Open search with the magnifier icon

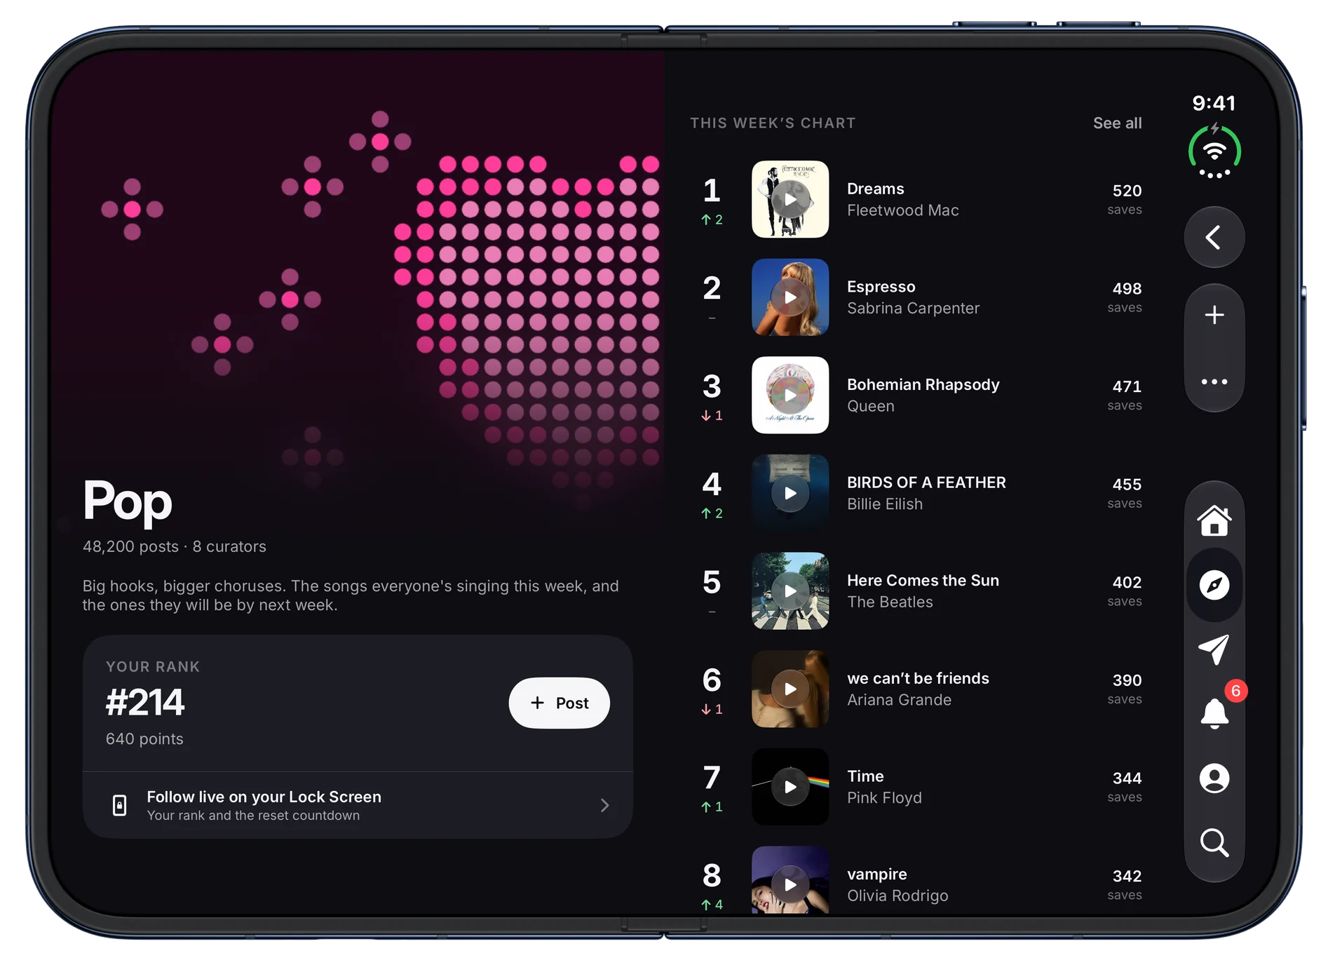(1214, 842)
